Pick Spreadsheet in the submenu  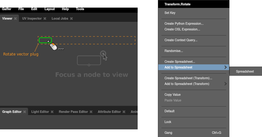tap(245, 71)
